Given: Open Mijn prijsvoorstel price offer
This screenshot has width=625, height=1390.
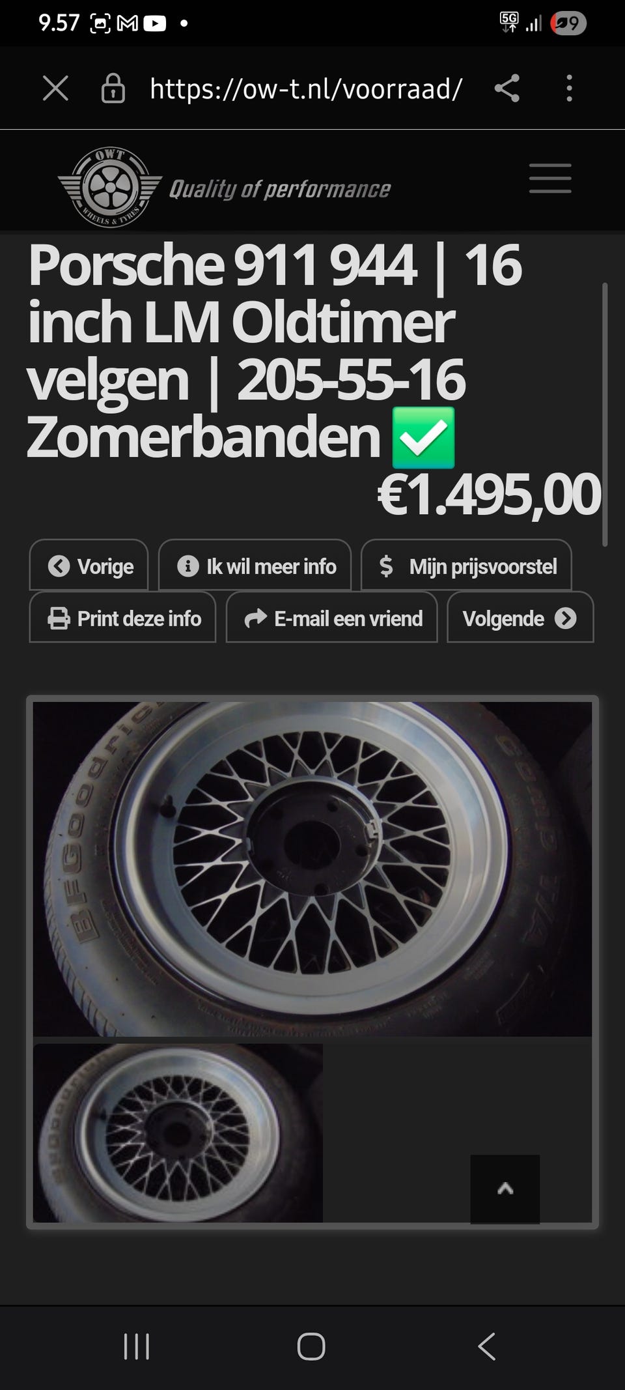Looking at the screenshot, I should point(466,565).
